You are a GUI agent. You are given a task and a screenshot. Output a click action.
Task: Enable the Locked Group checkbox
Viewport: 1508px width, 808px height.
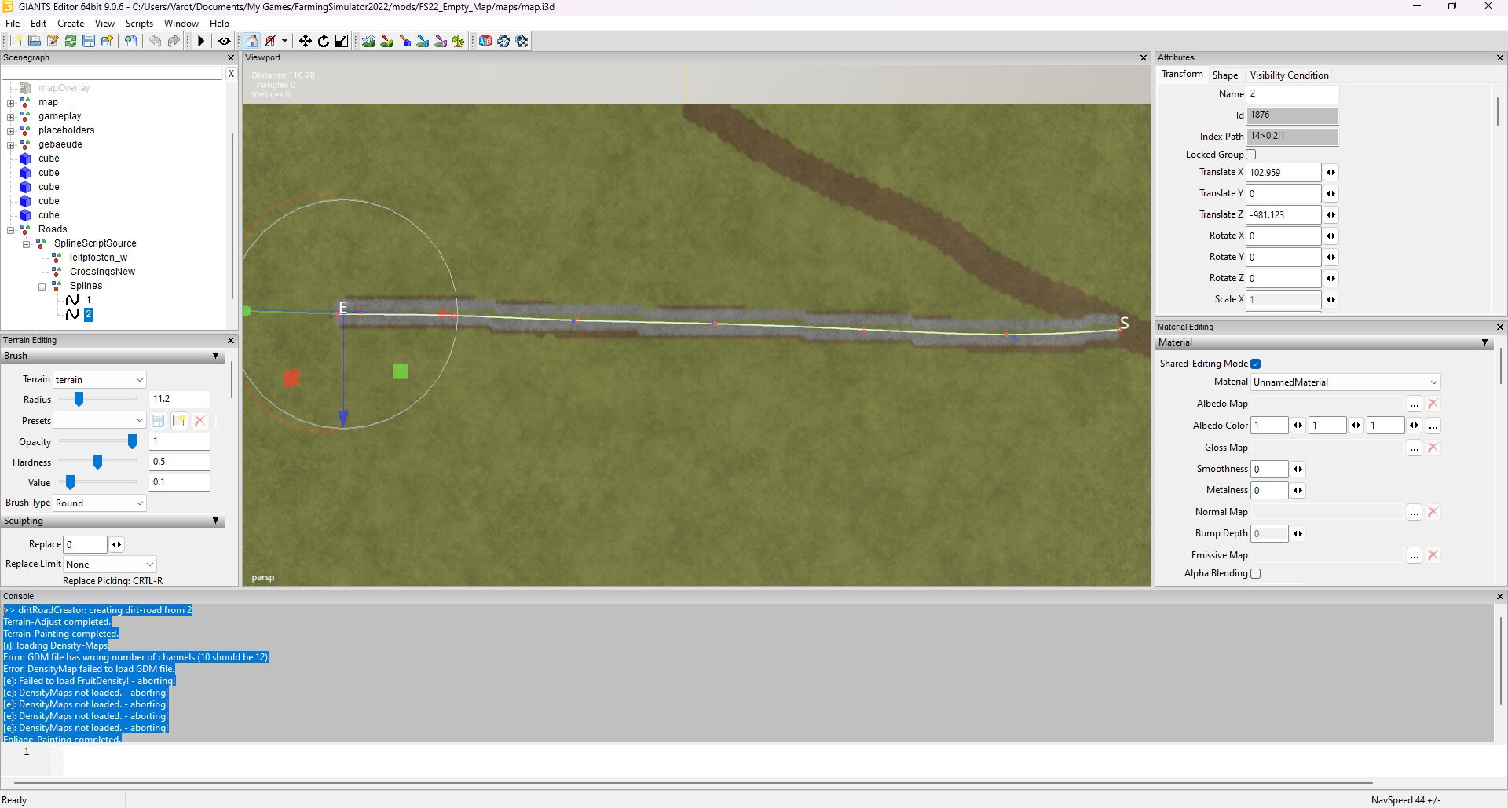[x=1251, y=155]
